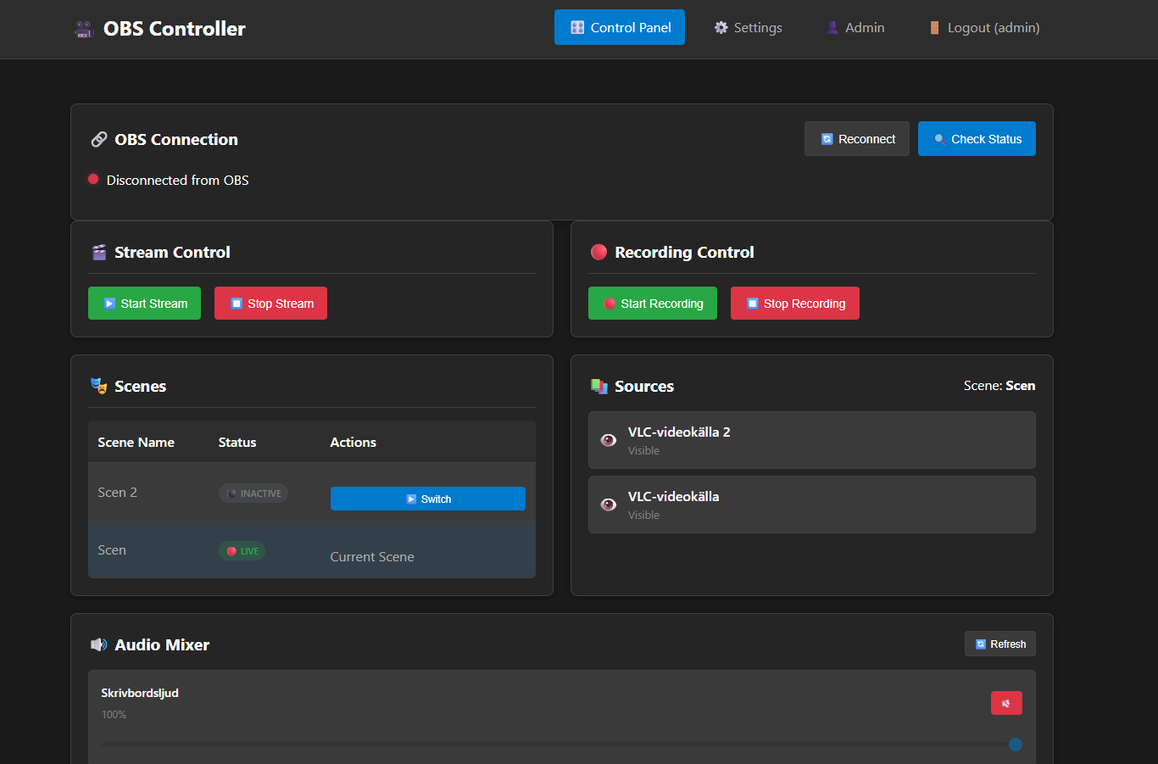Click the Scene Name column header

coord(136,443)
